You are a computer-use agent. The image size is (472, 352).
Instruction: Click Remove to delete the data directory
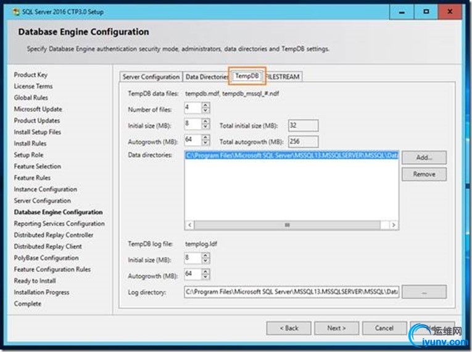click(x=424, y=174)
